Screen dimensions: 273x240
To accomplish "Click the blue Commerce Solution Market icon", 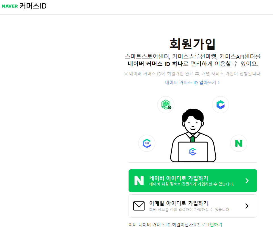I will tap(220, 105).
